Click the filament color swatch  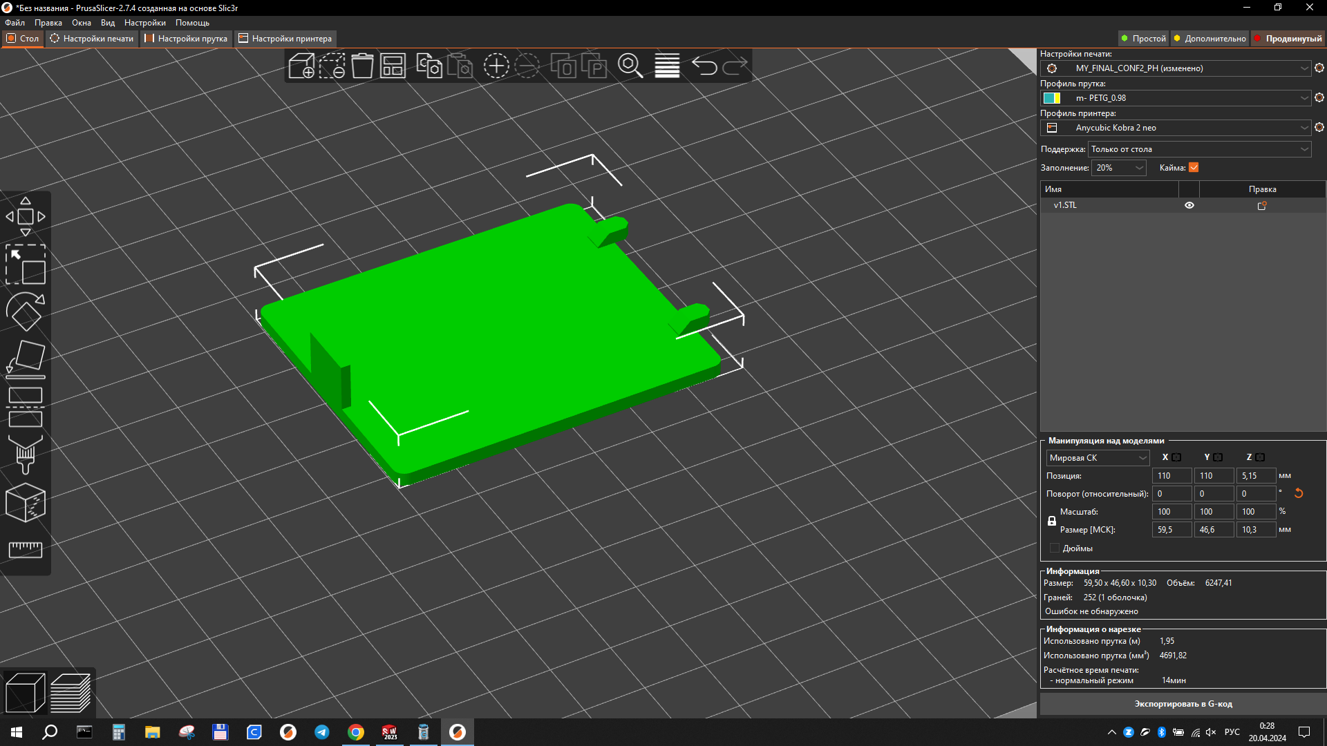1052,98
